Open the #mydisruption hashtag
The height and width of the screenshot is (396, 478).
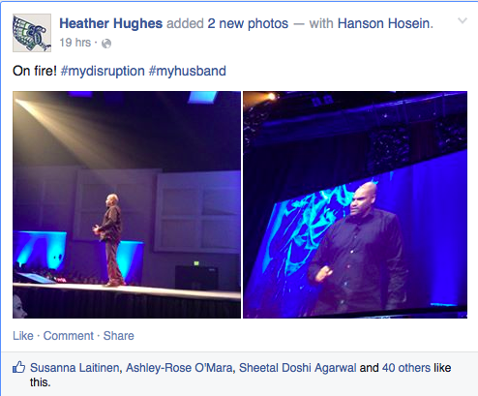(x=103, y=71)
